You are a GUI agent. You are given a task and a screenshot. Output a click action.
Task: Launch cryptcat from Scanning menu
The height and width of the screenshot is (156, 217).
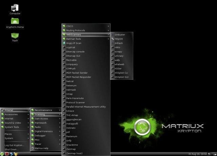(x=86, y=47)
